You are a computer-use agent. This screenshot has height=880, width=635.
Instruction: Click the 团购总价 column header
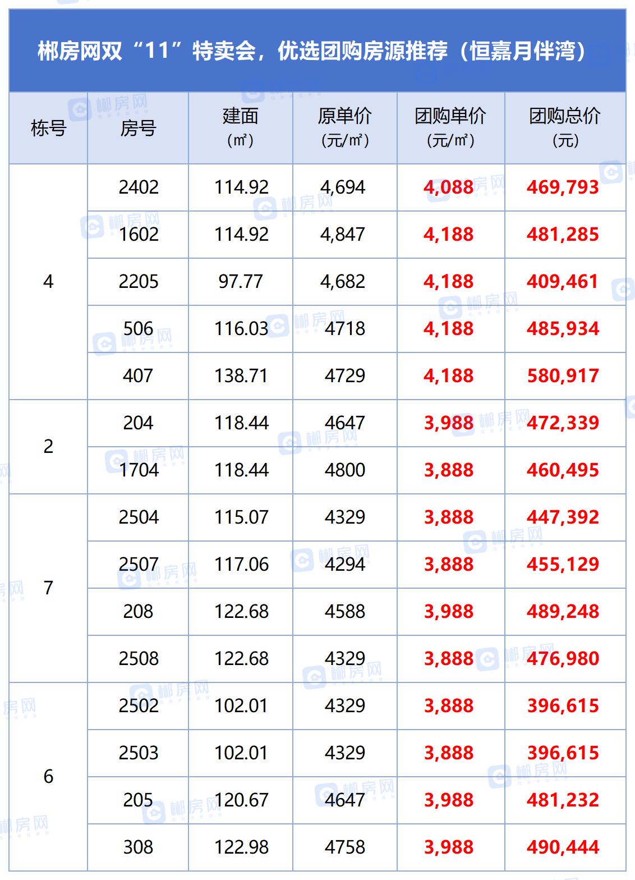tap(565, 127)
